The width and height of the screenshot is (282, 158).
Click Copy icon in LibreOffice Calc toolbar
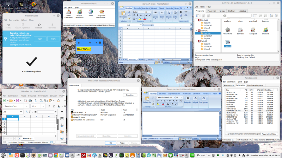pyautogui.click(x=46, y=101)
